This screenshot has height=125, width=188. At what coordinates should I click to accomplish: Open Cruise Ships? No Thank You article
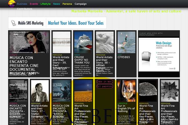pos(82,60)
